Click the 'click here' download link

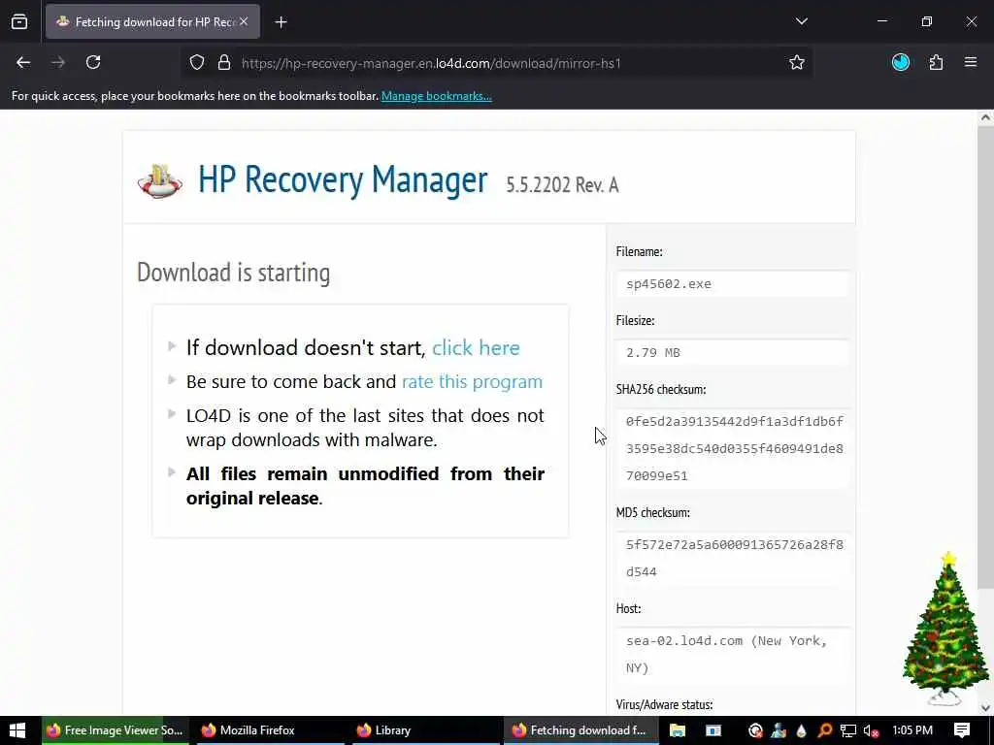[476, 348]
